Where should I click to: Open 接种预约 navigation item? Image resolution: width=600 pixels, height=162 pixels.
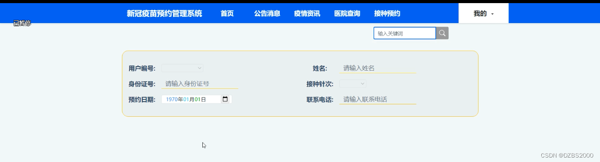[x=387, y=13]
